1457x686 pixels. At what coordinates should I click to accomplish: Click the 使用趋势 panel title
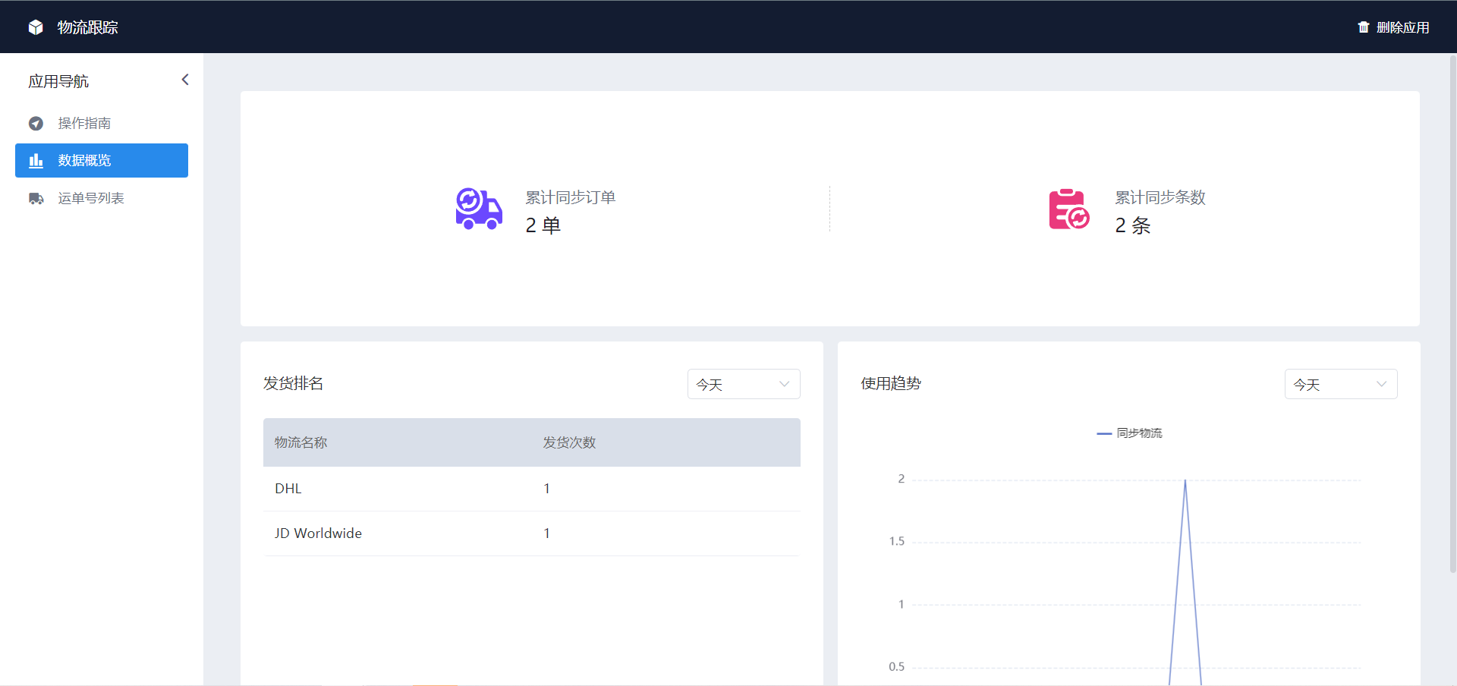[x=891, y=383]
